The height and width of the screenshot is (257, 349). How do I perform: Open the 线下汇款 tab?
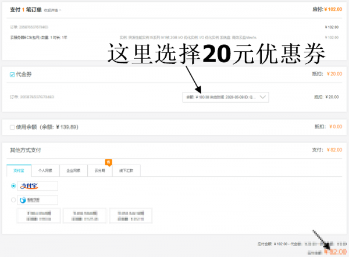click(x=127, y=171)
